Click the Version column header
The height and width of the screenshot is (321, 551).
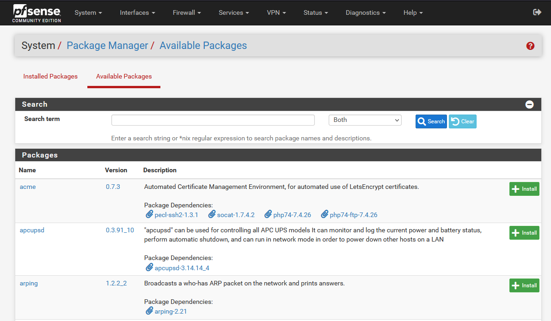[x=116, y=170]
